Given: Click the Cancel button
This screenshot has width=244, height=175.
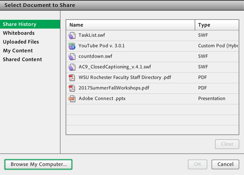Looking at the screenshot, I should pos(225,164).
